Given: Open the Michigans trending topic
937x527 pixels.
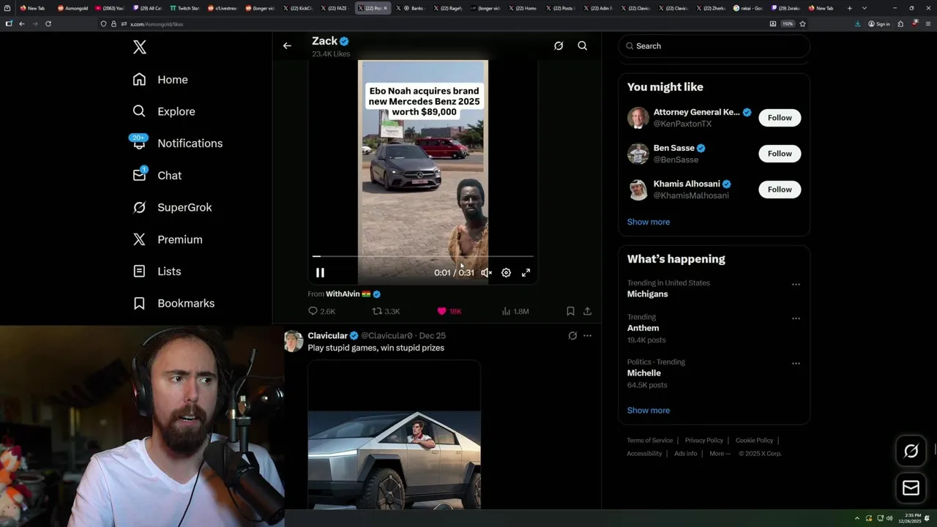Looking at the screenshot, I should 647,294.
